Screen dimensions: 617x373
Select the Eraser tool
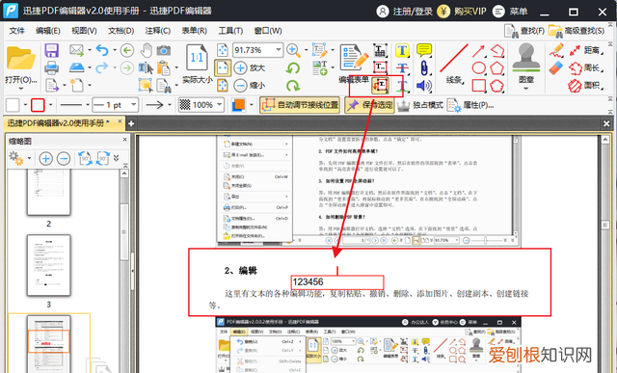[x=556, y=68]
